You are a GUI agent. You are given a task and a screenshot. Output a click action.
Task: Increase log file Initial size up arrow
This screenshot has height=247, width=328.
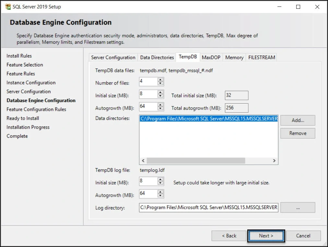(x=160, y=179)
